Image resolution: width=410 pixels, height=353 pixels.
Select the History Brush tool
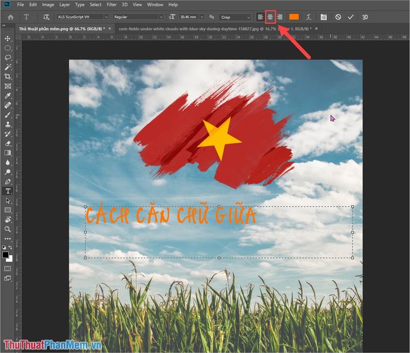(8, 134)
